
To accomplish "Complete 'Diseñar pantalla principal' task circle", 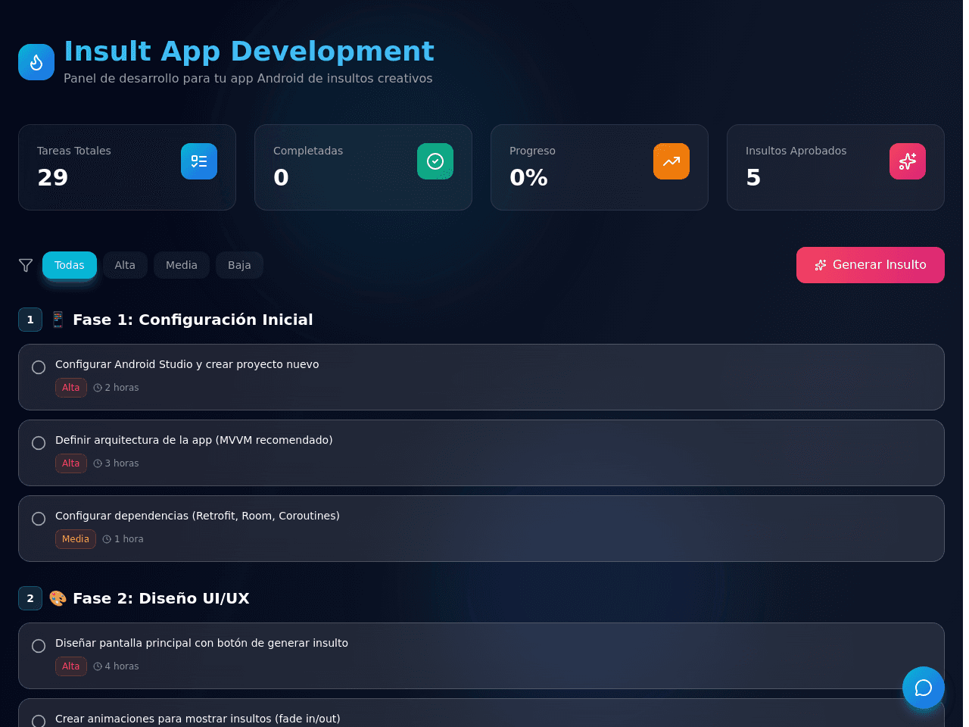I will 39,646.
